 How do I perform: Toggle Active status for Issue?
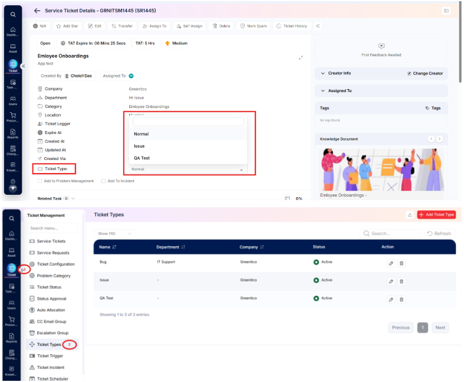coord(316,280)
